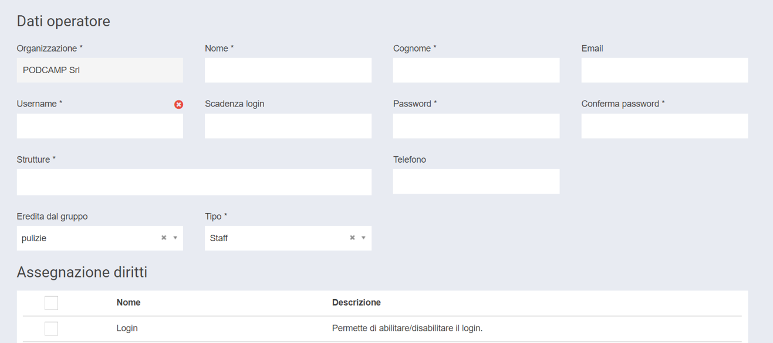Click the red error icon beside Username
Screen dimensions: 773x343
point(178,104)
